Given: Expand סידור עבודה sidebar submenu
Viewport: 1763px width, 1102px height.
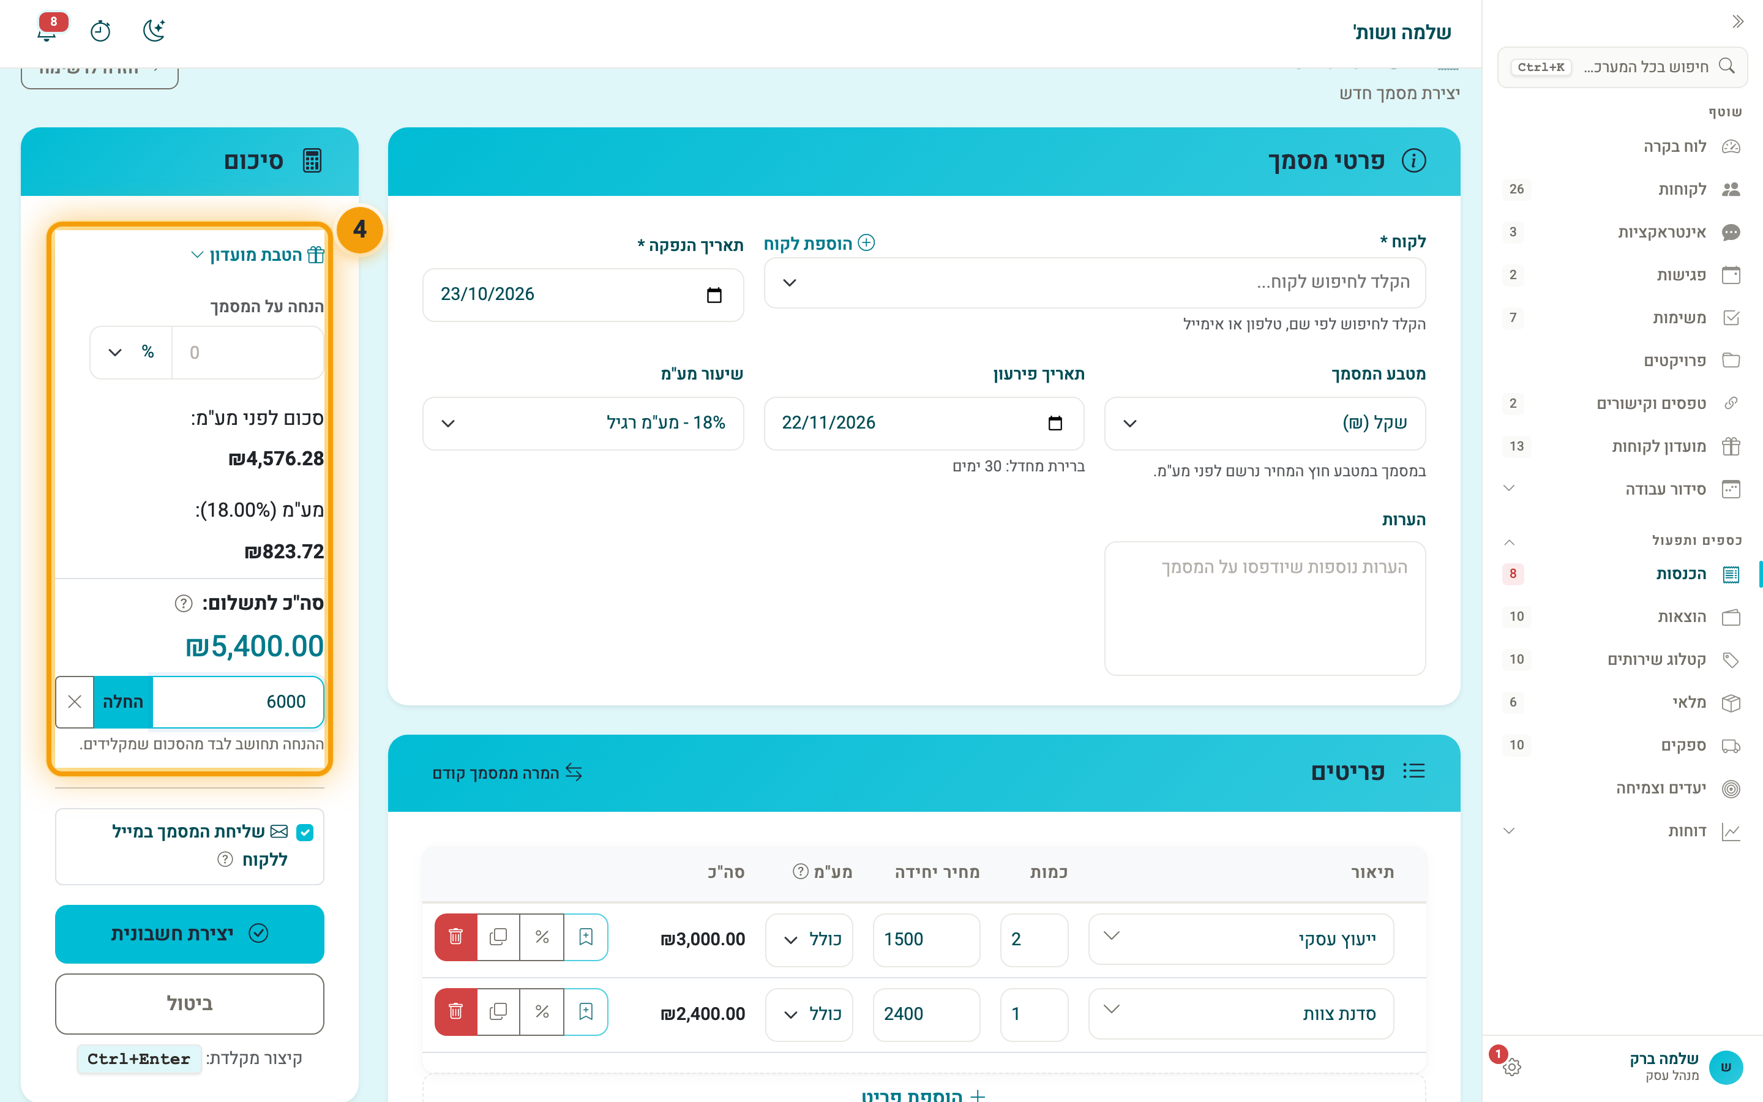Looking at the screenshot, I should click(x=1622, y=489).
